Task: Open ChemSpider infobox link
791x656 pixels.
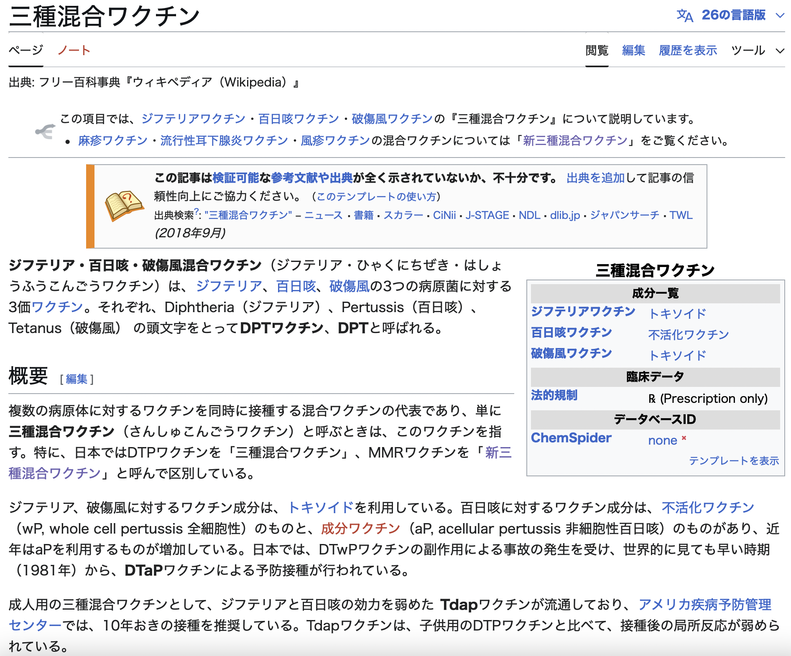Action: [x=571, y=438]
